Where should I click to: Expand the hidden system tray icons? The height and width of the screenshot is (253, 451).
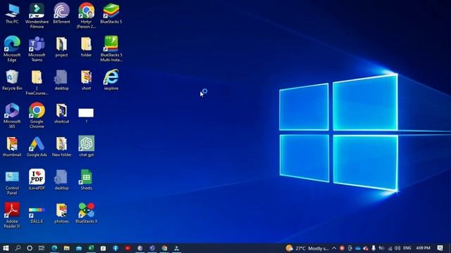point(334,248)
